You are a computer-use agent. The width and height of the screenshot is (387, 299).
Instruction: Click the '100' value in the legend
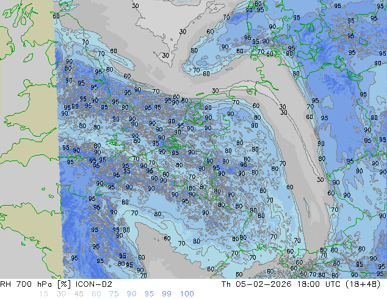click(x=187, y=294)
